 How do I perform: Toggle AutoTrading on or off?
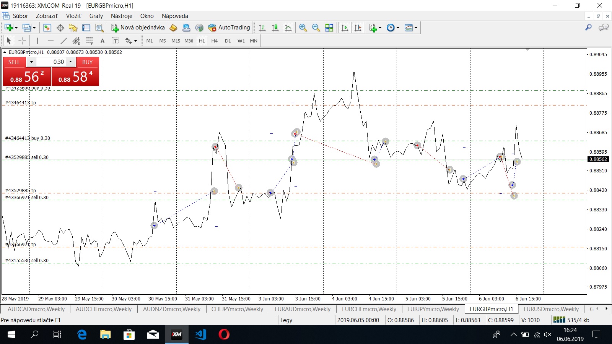point(229,28)
